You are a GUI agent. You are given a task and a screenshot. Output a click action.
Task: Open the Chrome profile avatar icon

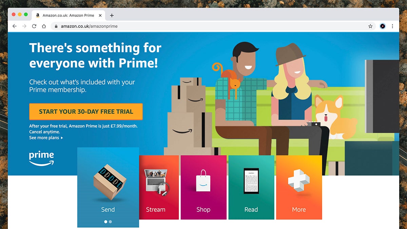point(383,26)
